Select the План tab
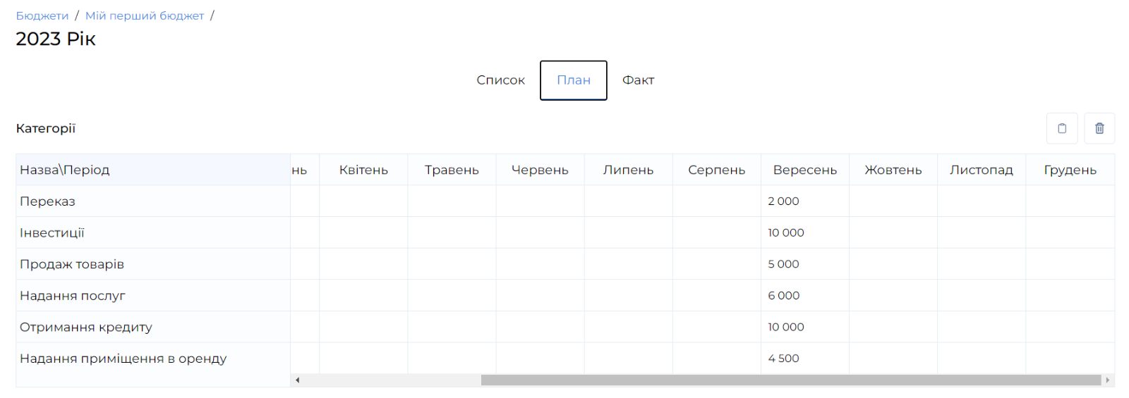The image size is (1129, 398). (573, 80)
